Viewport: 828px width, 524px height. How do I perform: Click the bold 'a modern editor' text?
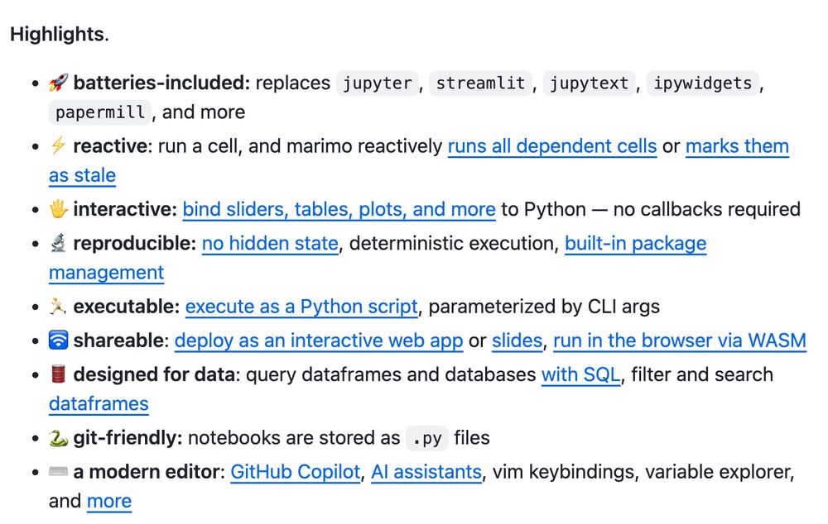147,472
